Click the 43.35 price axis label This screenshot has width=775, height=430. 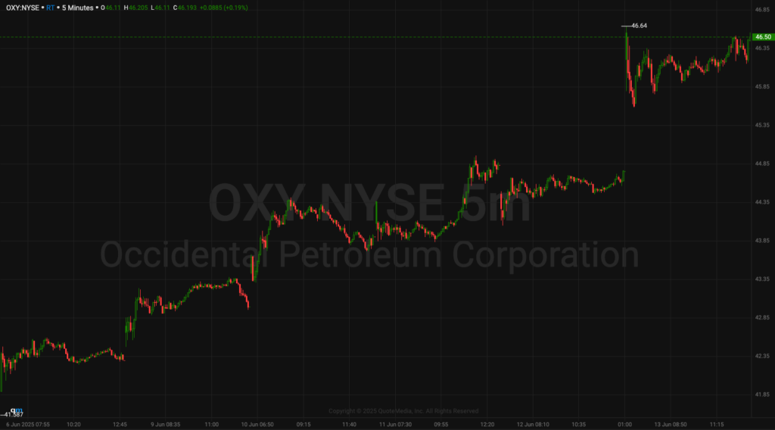pyautogui.click(x=762, y=279)
